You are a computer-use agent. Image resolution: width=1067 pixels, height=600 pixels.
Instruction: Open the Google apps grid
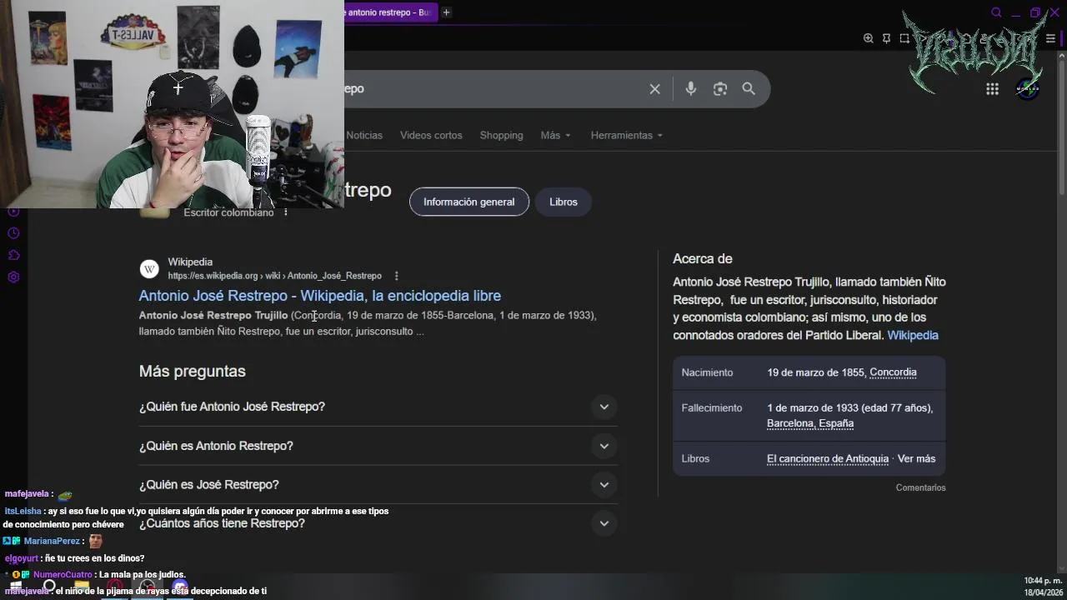992,89
